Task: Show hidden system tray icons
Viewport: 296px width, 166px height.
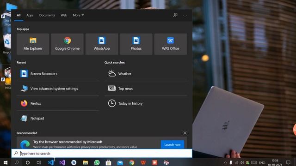Action: (225, 163)
